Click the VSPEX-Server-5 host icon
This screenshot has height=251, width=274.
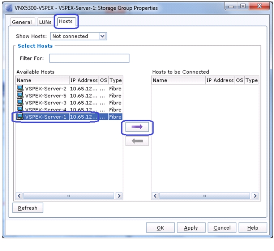20,95
